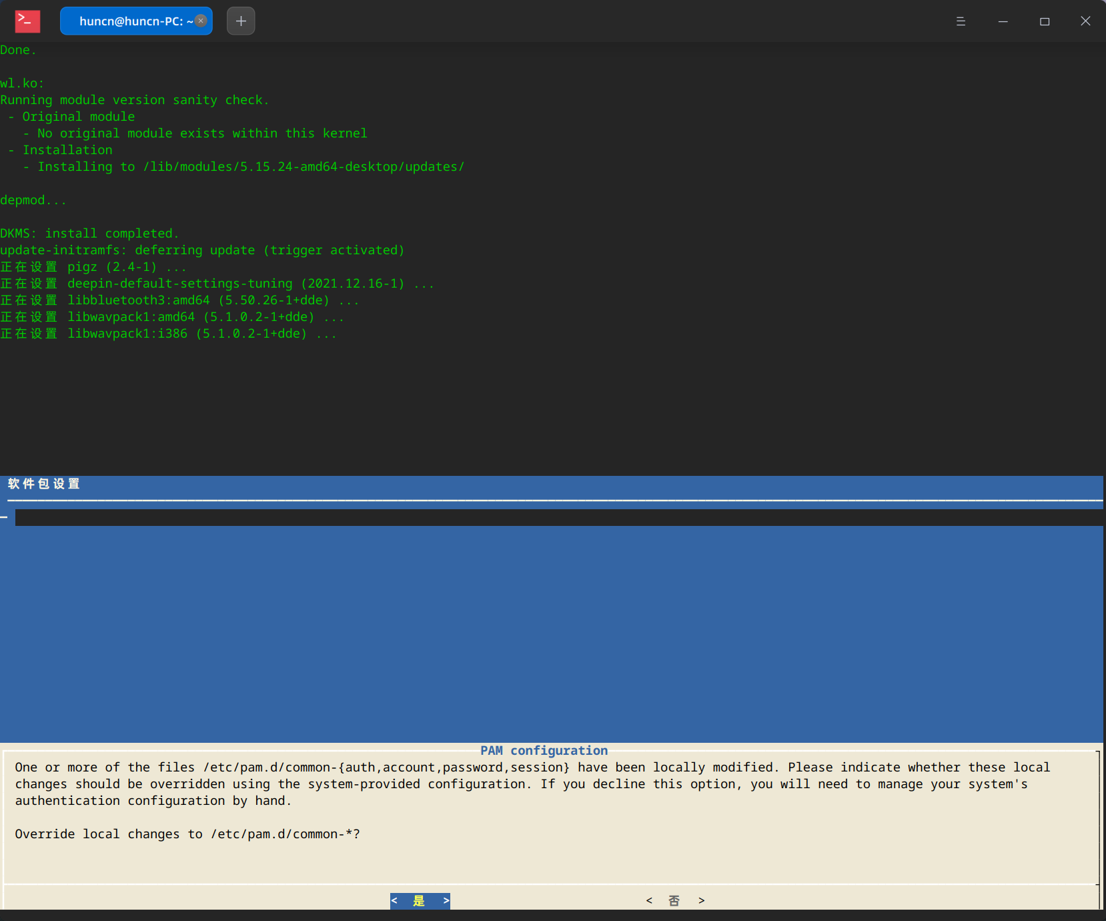1106x921 pixels.
Task: Close the huncn@huncn-PC terminal tab
Action: click(201, 21)
